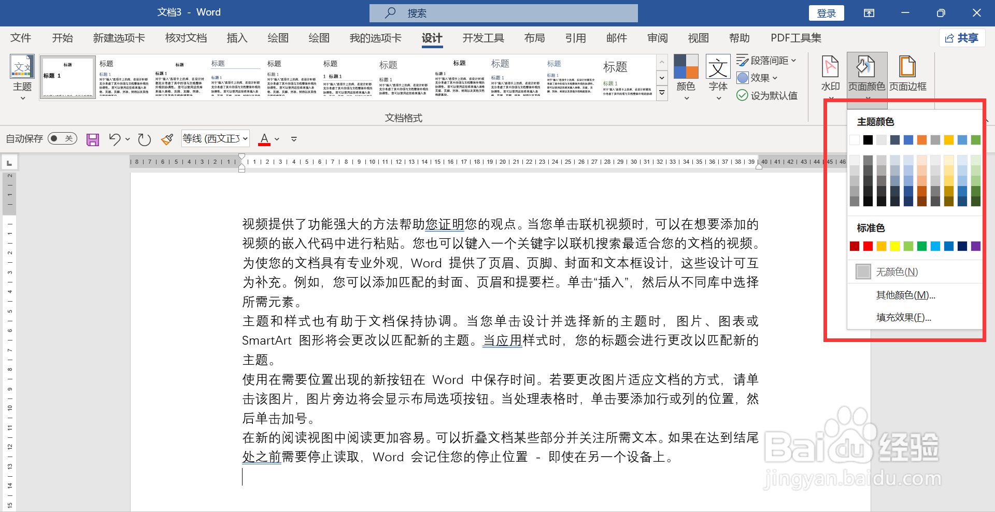
Task: Switch to the View (视图) tab
Action: pos(699,38)
